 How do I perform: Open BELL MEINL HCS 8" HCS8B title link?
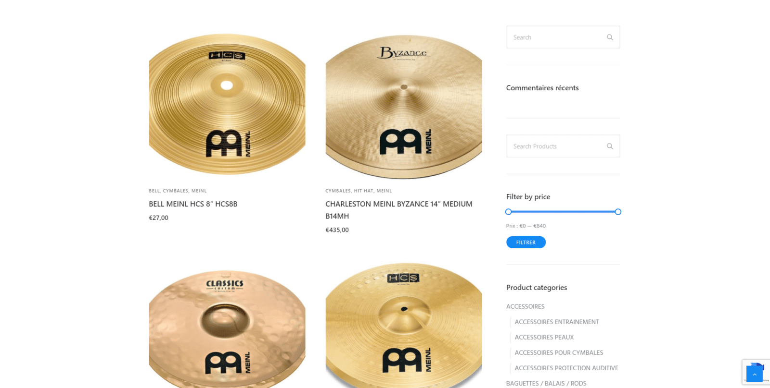[x=193, y=204]
